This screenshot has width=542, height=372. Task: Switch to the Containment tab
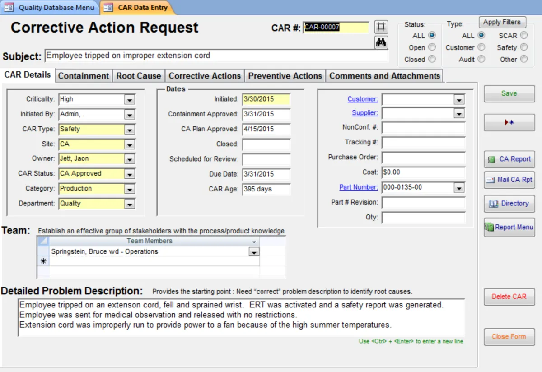[x=84, y=76]
